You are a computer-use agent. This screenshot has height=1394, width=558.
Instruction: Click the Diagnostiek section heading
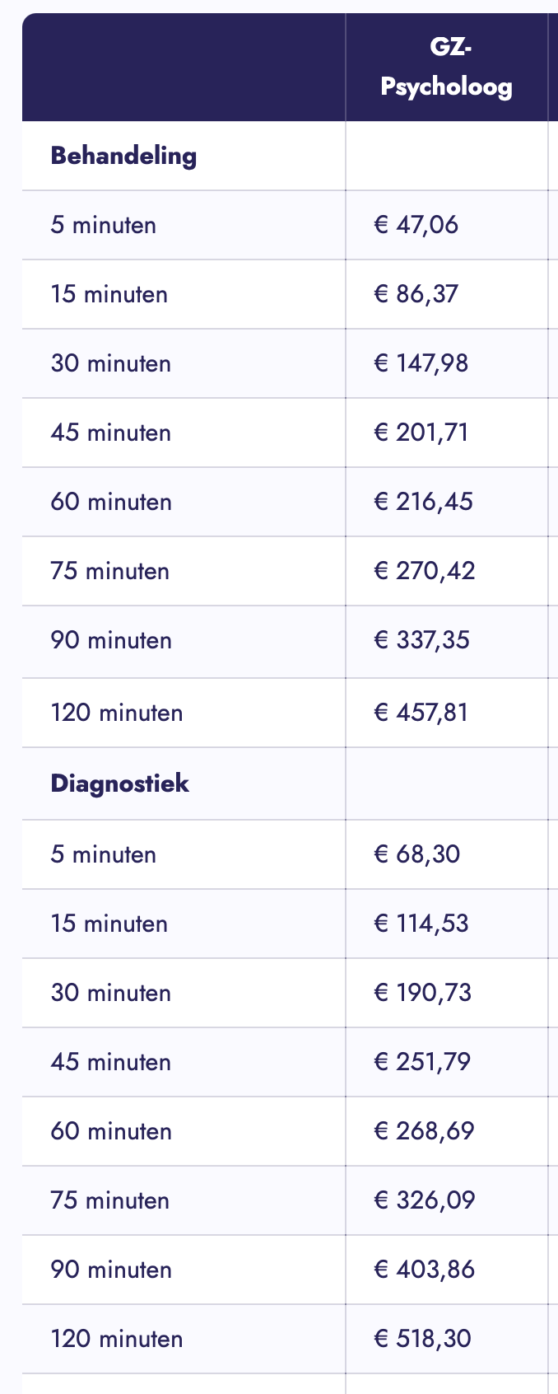[119, 784]
